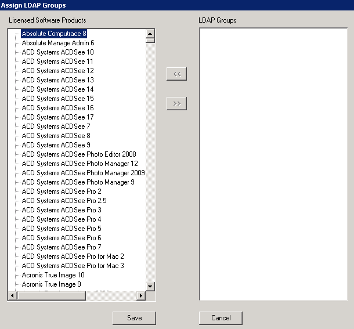Select ACD Systems ACDSee 8
Viewport: 354px width, 329px height.
coord(56,135)
